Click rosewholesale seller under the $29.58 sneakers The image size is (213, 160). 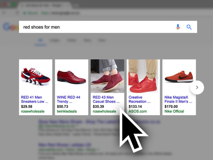[x=33, y=111]
